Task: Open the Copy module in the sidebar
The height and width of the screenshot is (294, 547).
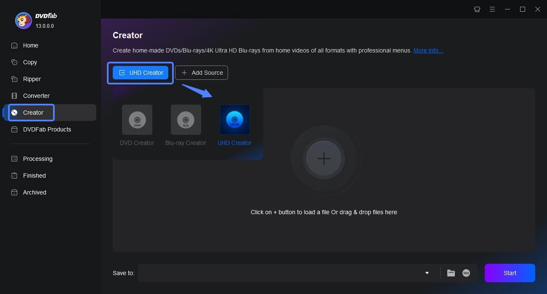Action: [29, 62]
